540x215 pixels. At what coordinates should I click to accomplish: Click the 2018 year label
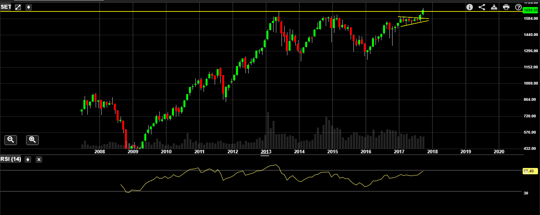(x=432, y=152)
